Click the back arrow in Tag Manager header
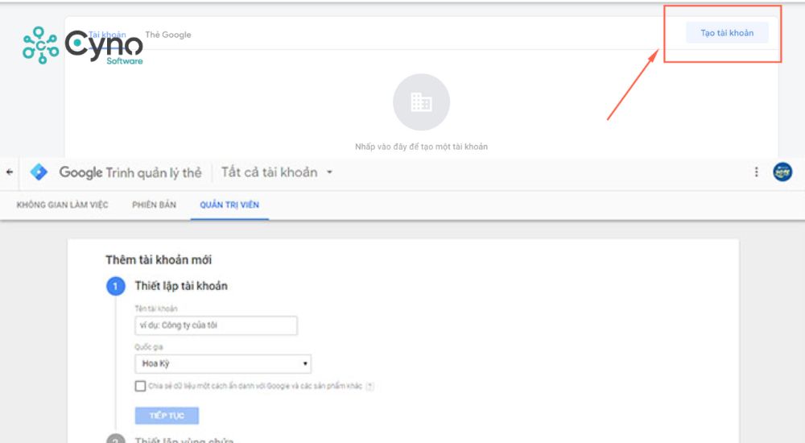Image resolution: width=805 pixels, height=443 pixels. (10, 172)
